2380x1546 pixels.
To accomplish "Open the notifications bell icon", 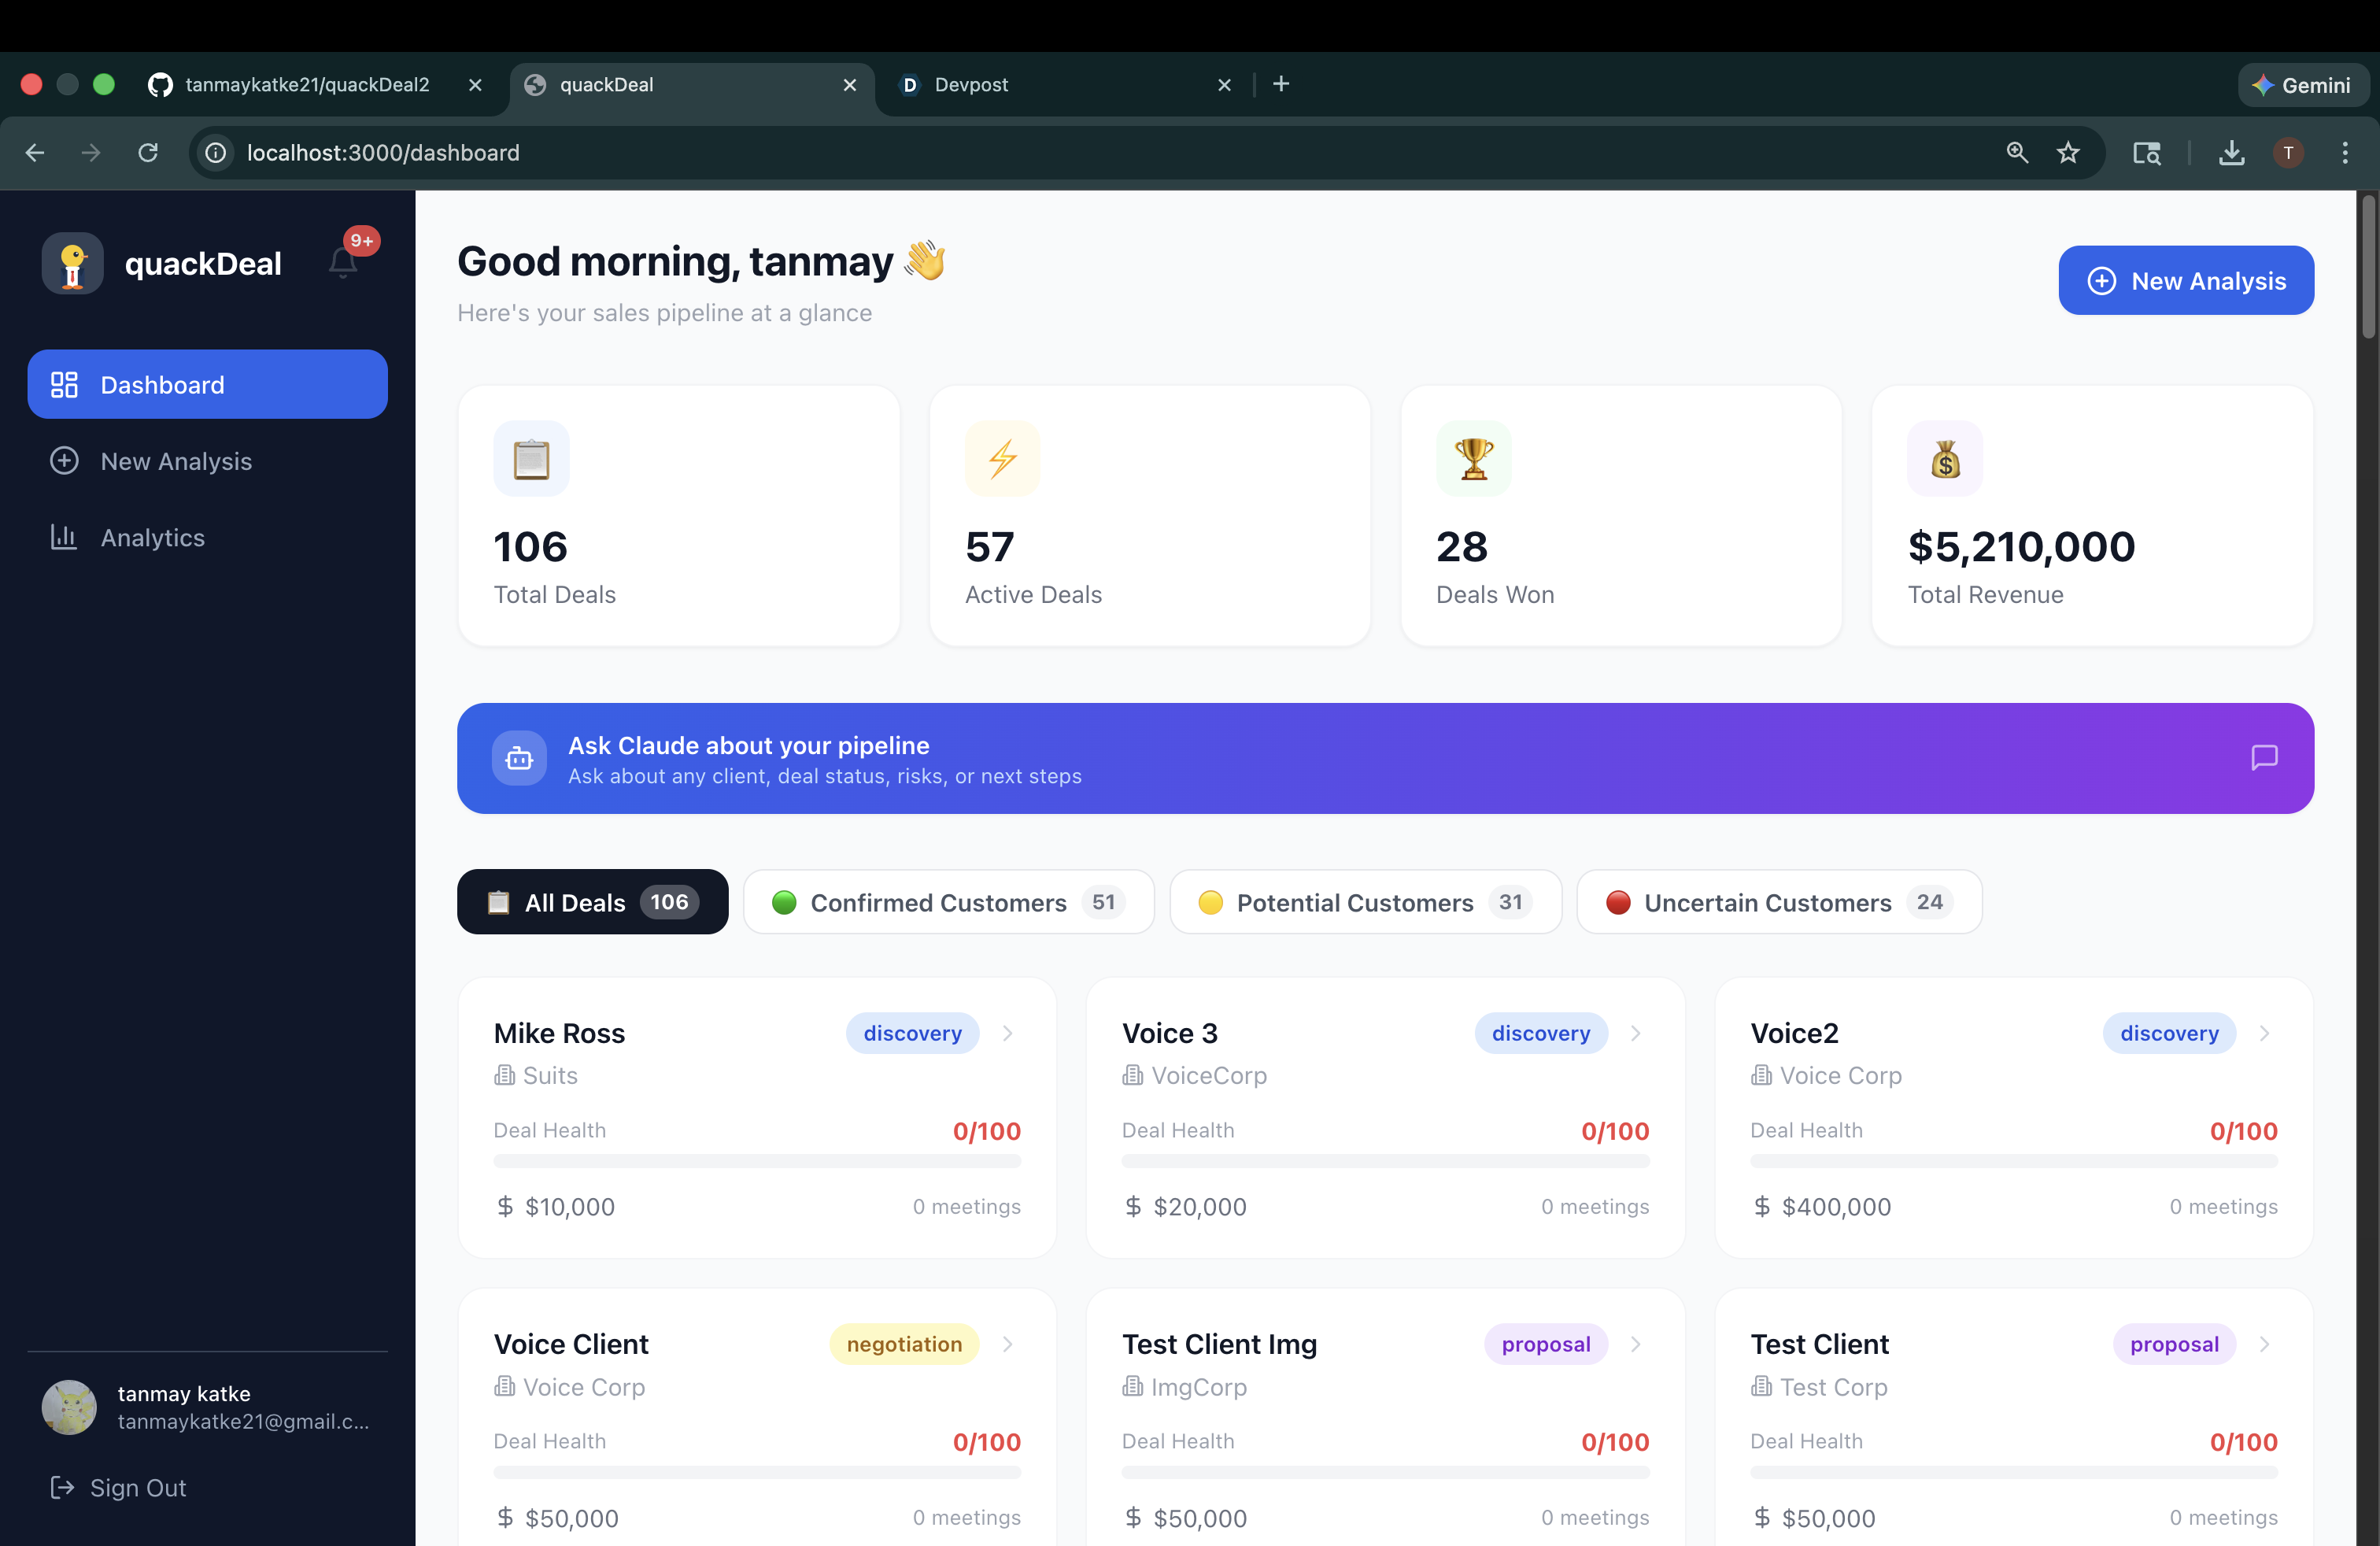I will [x=343, y=262].
